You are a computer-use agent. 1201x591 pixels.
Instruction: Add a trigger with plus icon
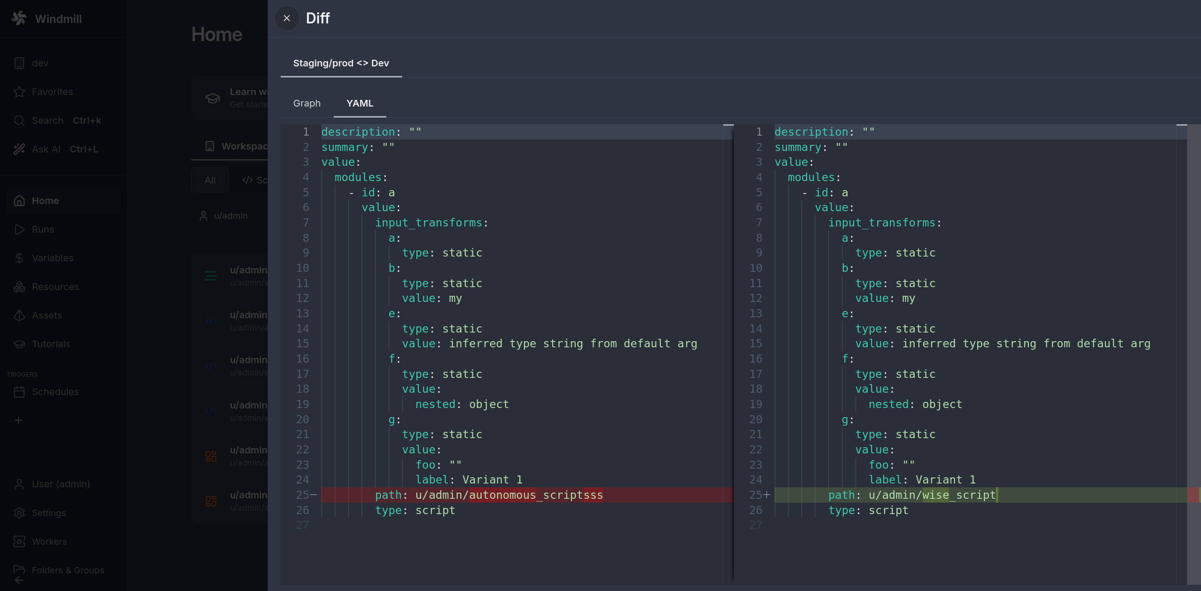coord(19,420)
